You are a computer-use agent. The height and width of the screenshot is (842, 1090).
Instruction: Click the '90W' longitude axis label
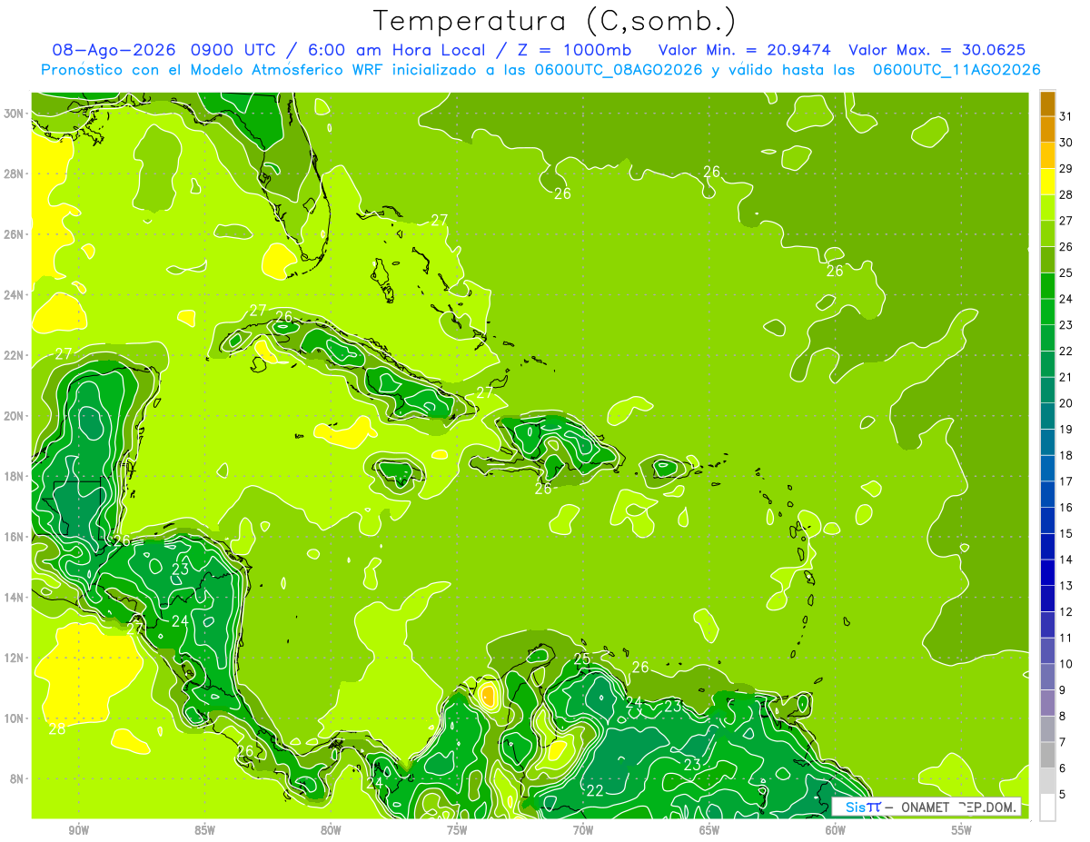(x=78, y=830)
